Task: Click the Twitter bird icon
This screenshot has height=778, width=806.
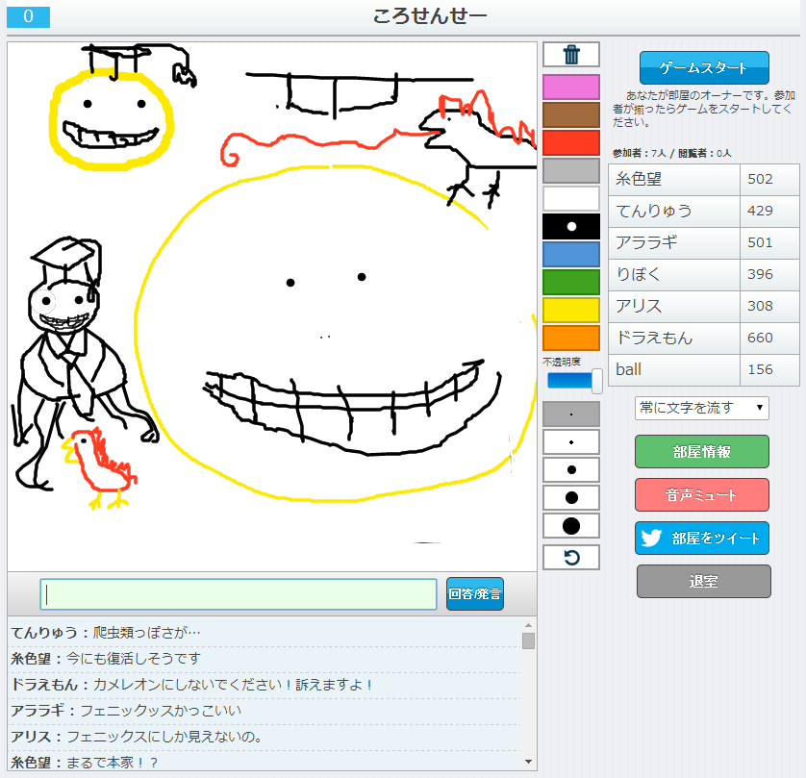Action: [x=652, y=538]
